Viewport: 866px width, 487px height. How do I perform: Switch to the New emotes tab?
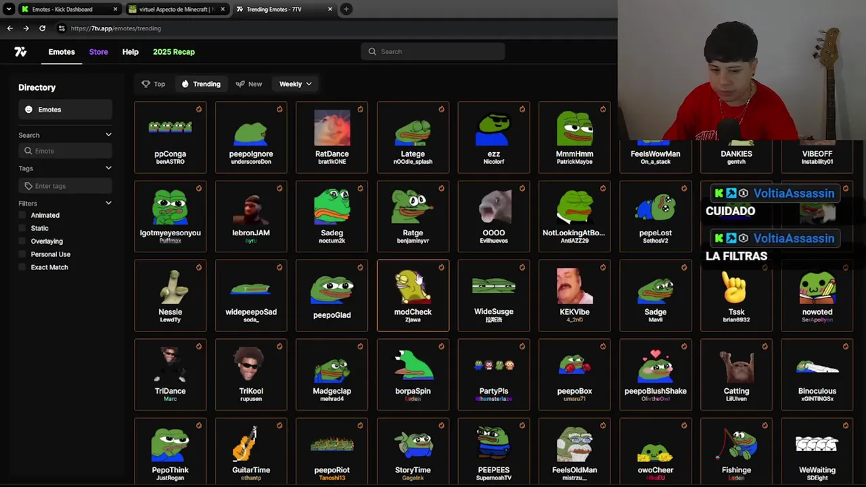pyautogui.click(x=249, y=84)
